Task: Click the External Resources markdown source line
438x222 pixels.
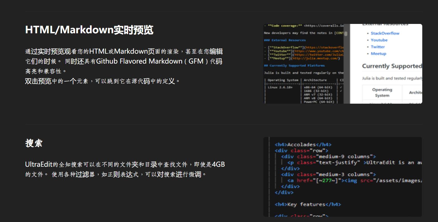Action: [x=285, y=40]
